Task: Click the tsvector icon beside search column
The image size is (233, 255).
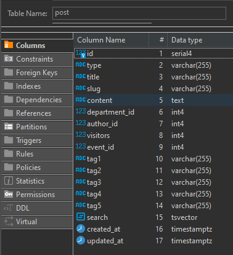Action: click(81, 217)
